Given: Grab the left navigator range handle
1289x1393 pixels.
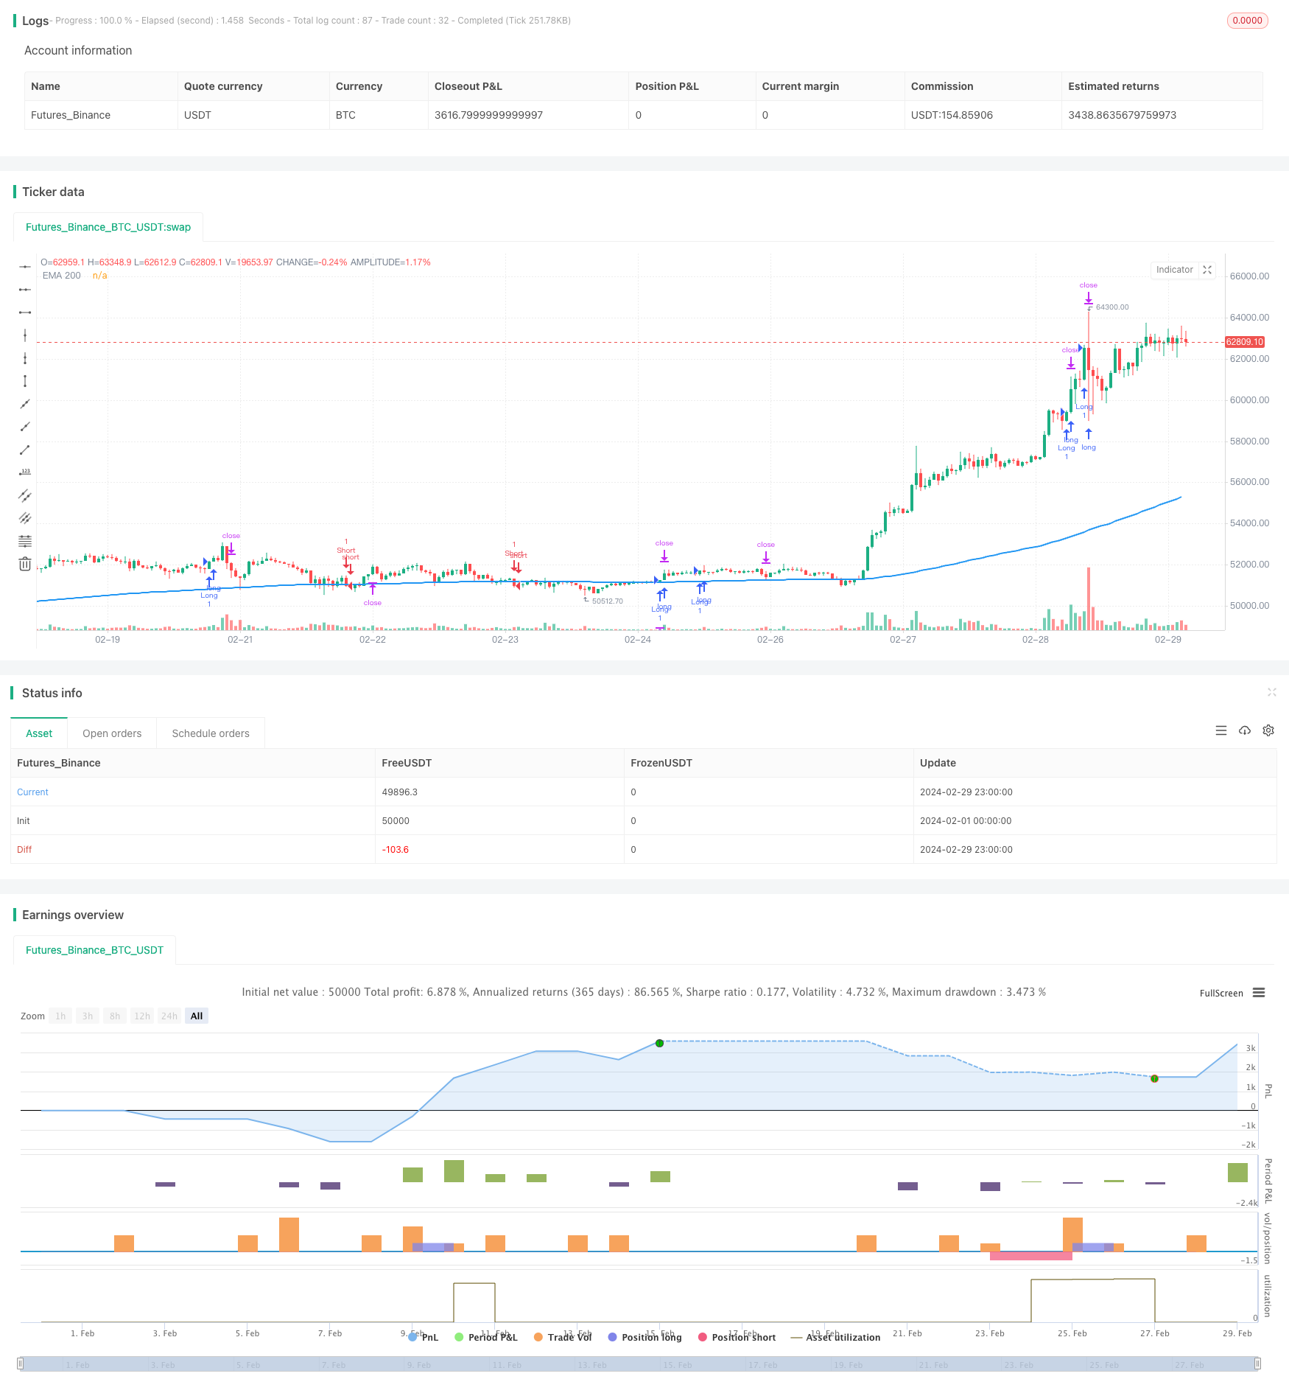Looking at the screenshot, I should pos(21,1364).
